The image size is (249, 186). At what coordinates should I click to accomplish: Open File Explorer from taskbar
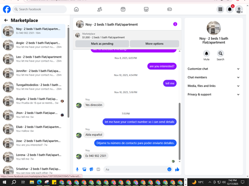click(32, 182)
